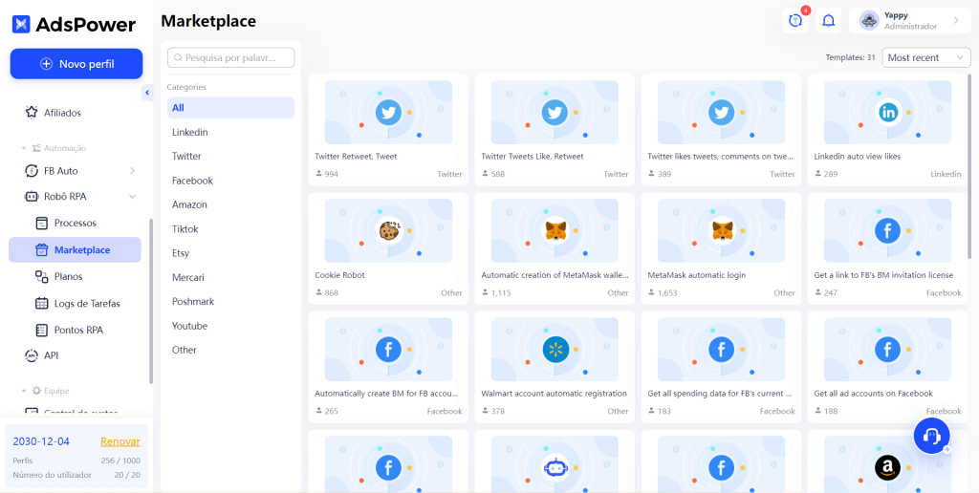Screen dimensions: 979x493
Task: Click the notification bell icon
Action: tap(829, 20)
